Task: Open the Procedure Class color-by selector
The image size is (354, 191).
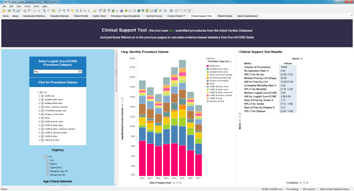Action: coord(220,61)
